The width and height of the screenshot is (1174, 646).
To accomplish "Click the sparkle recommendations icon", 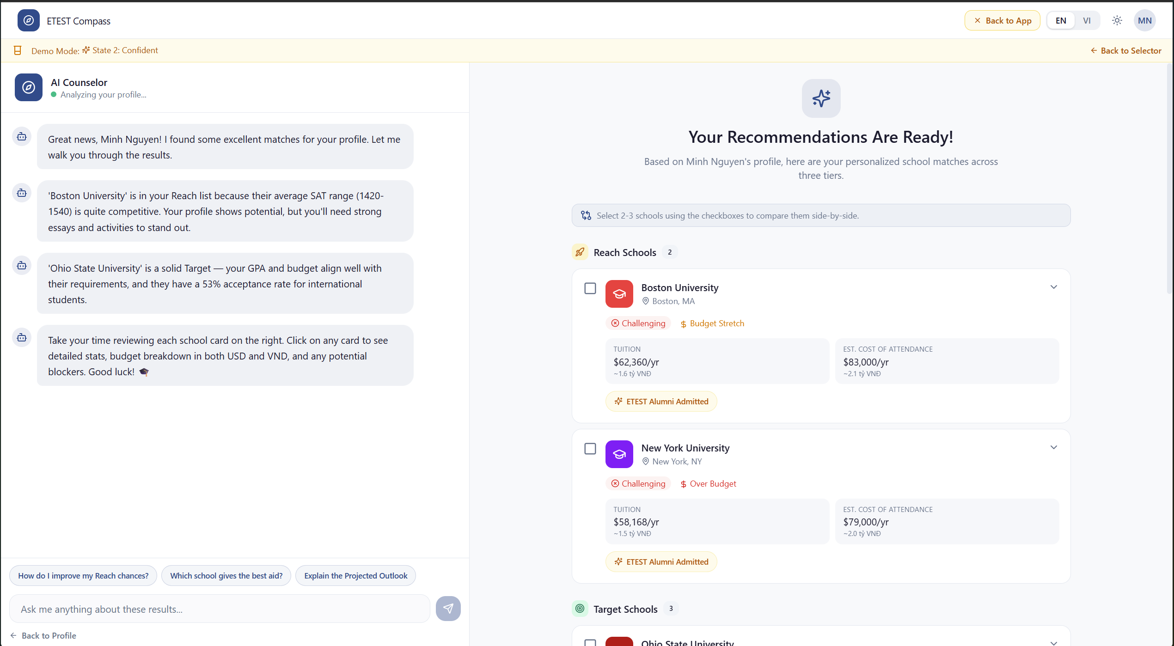I will coord(821,98).
